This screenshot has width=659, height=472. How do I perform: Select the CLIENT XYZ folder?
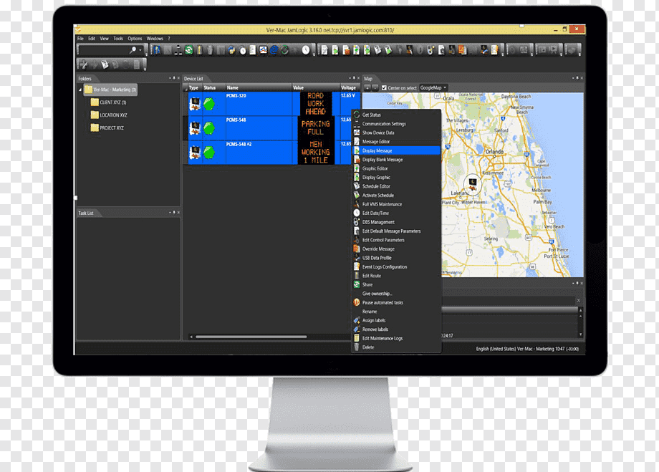click(108, 102)
